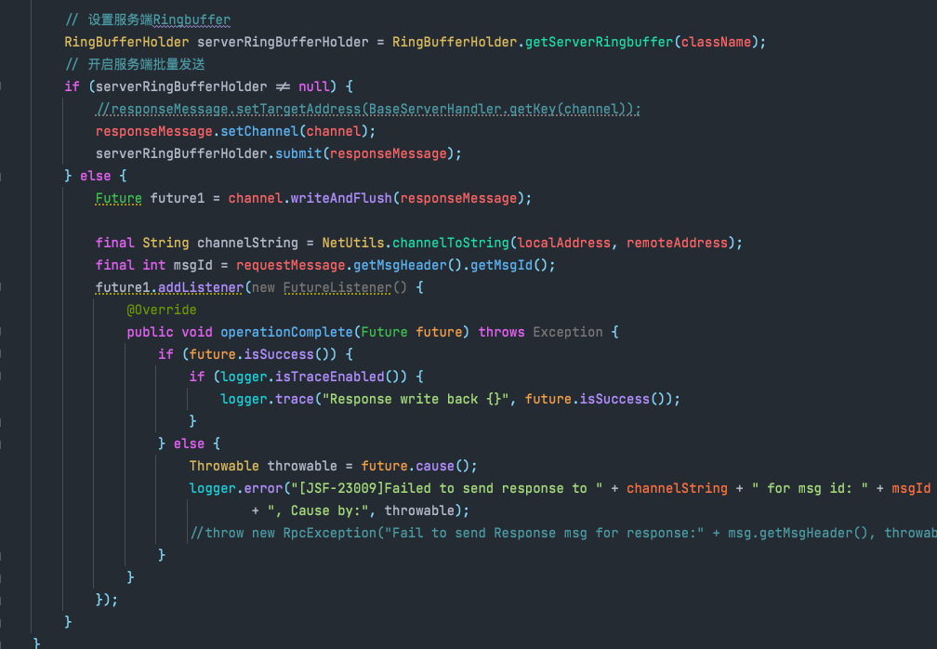
Task: Click the string "Response write back {}"
Action: tap(416, 399)
